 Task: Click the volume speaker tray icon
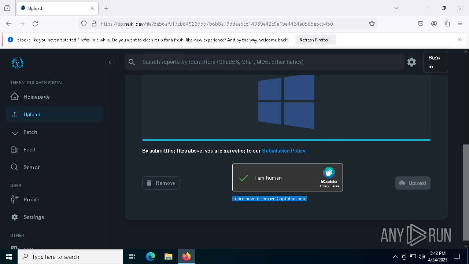(421, 257)
